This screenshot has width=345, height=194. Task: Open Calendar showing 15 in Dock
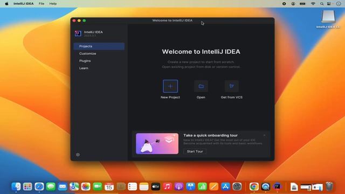(x=109, y=186)
